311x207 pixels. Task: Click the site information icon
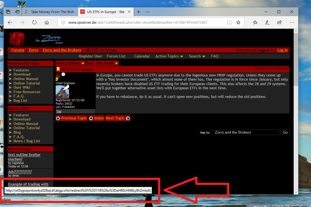click(63, 23)
